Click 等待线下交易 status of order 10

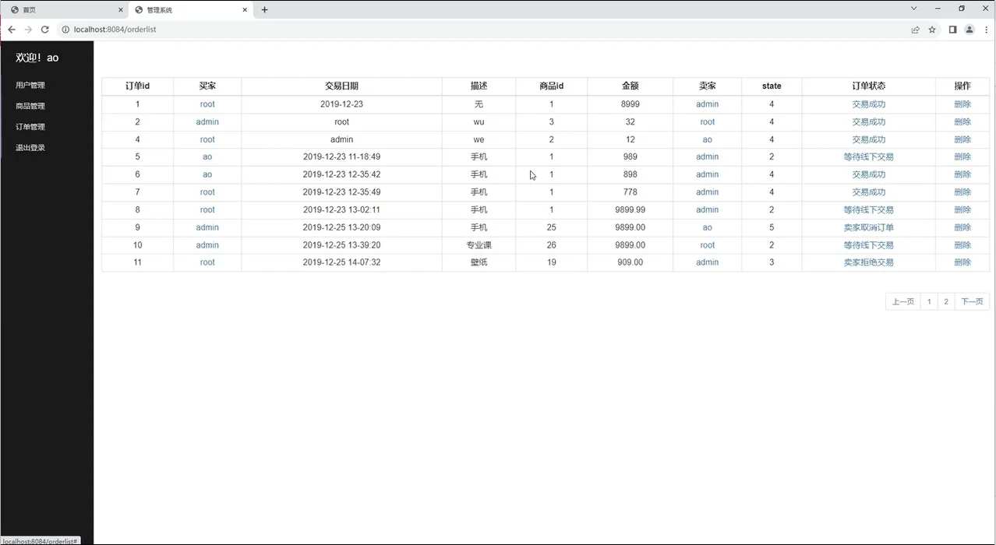pos(869,245)
